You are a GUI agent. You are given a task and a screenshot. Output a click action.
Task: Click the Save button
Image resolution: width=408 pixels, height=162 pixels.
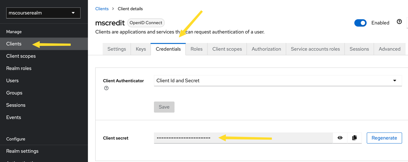(164, 107)
